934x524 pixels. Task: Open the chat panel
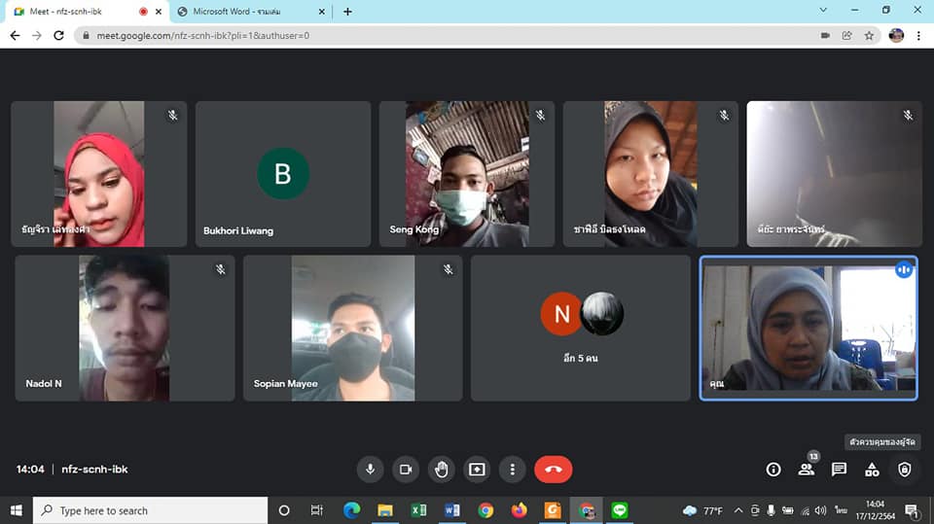coord(839,469)
